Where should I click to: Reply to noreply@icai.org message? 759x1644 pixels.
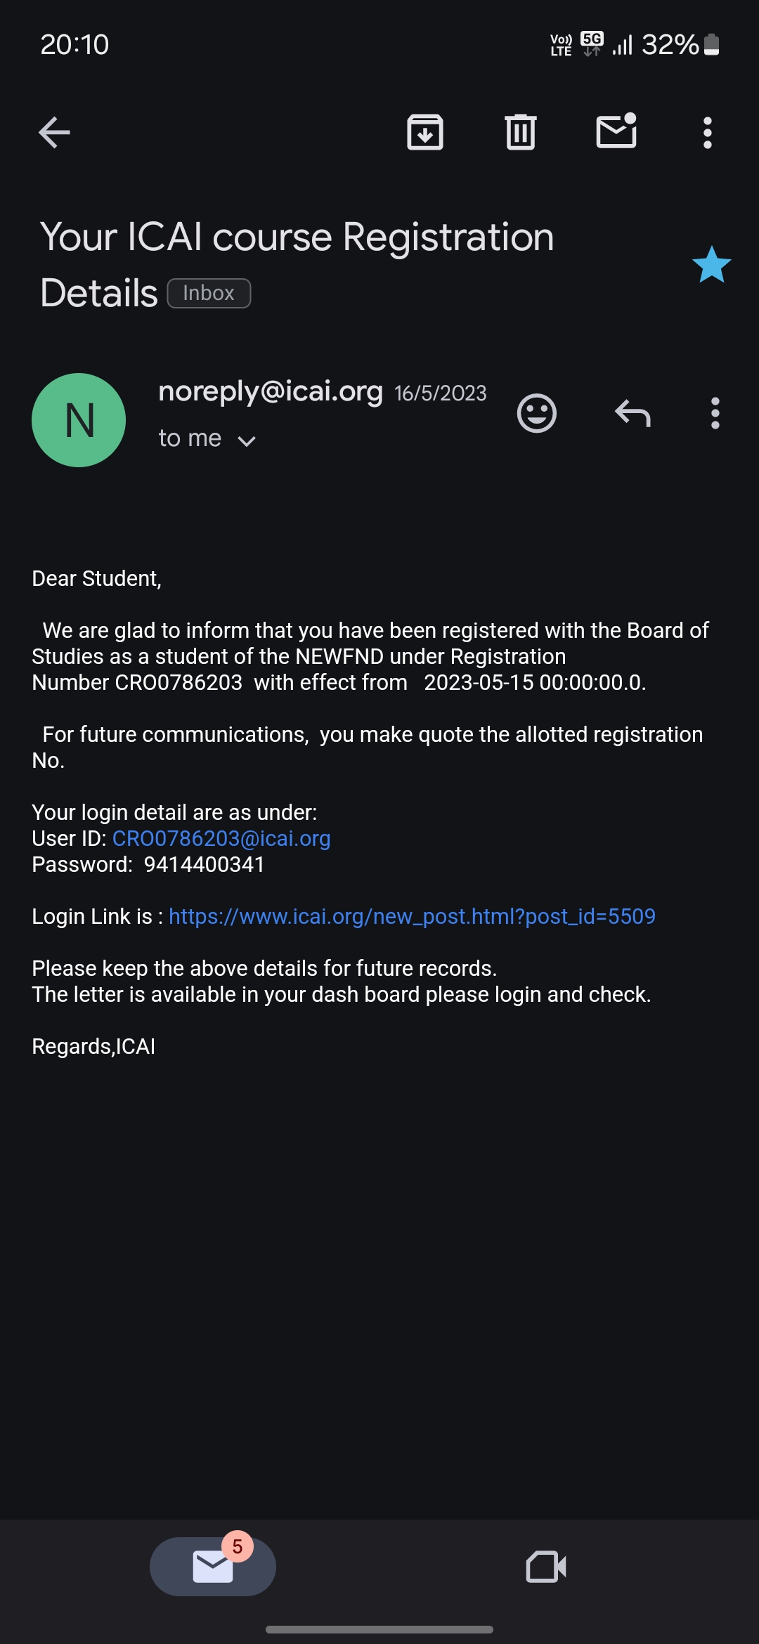point(632,413)
